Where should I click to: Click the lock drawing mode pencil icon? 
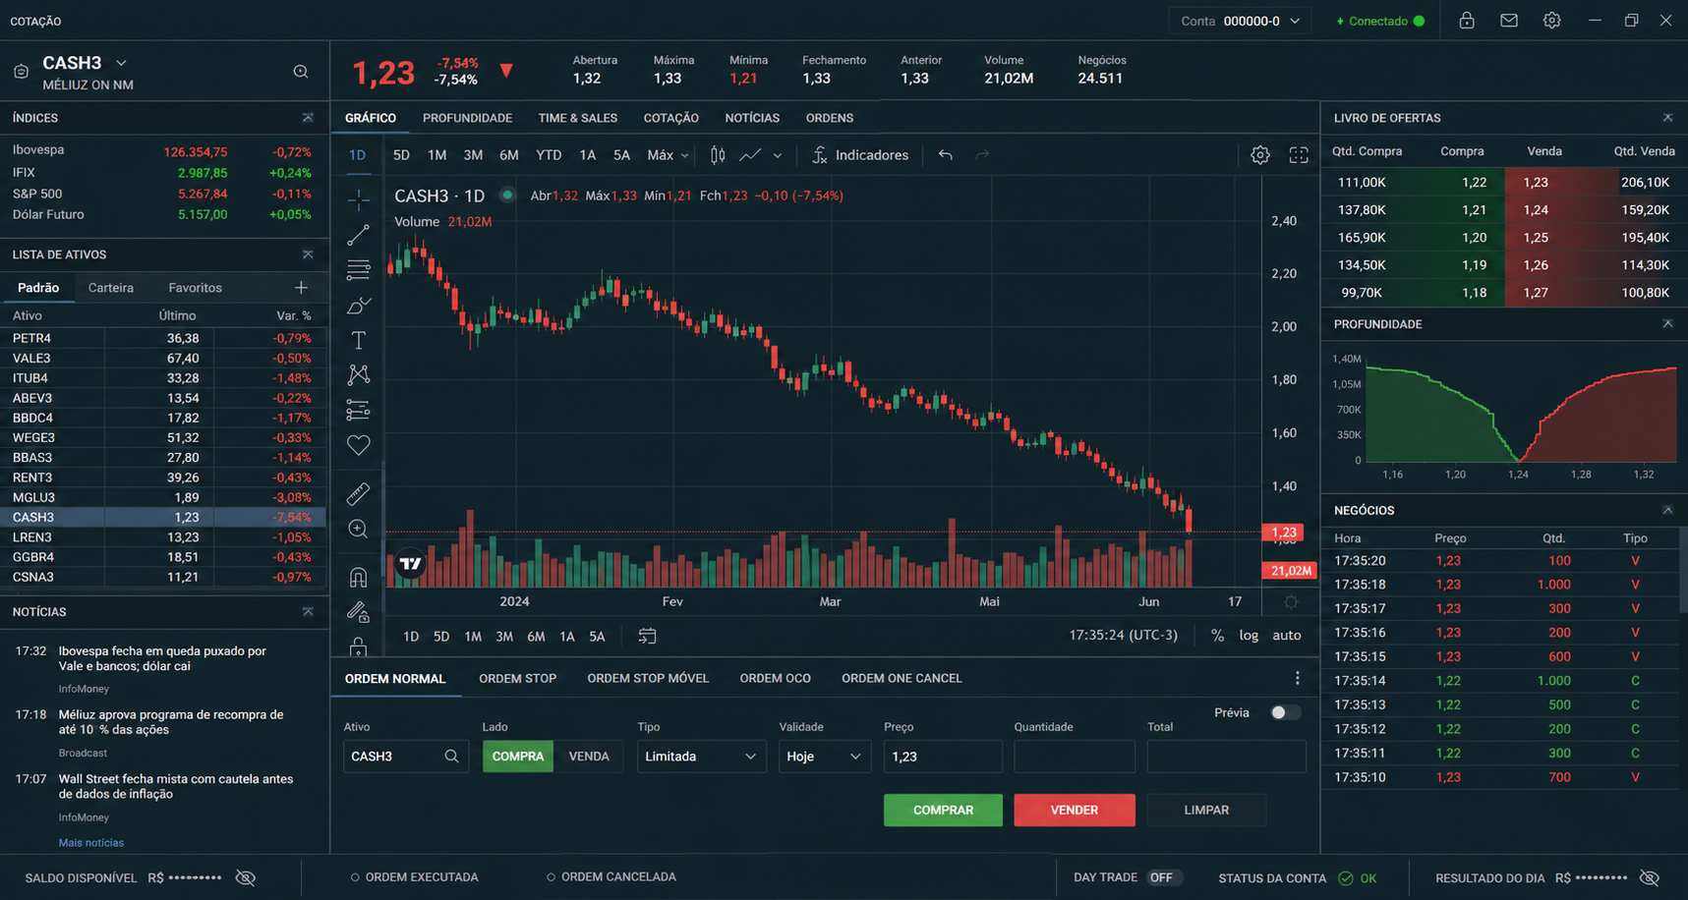point(358,612)
